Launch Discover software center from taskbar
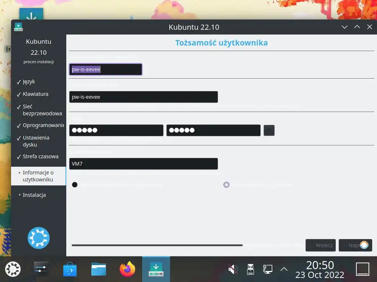The image size is (377, 282). 70,269
